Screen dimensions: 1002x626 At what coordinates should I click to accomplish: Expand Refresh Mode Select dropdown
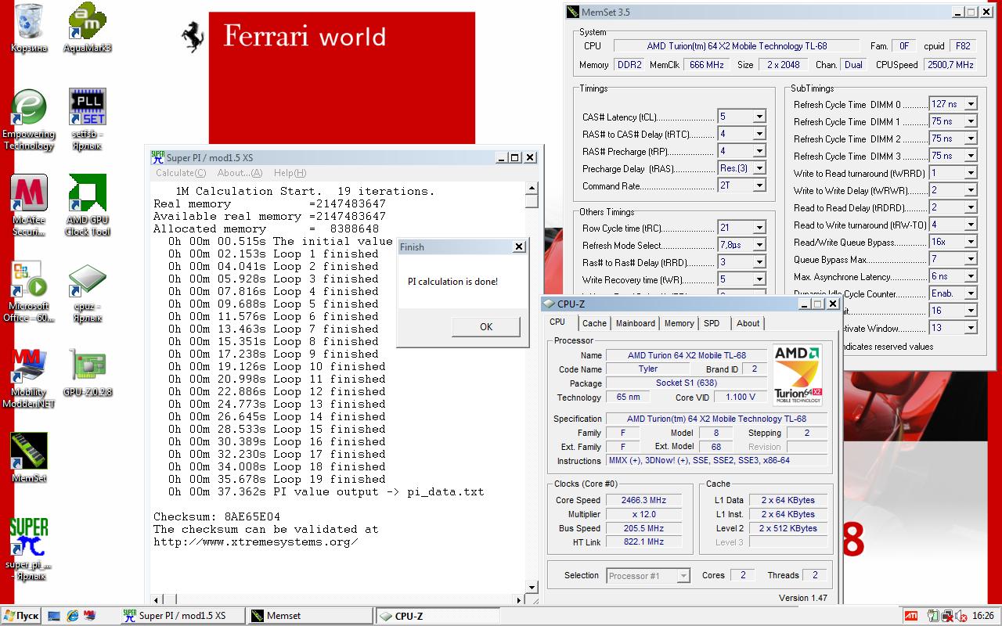point(759,245)
